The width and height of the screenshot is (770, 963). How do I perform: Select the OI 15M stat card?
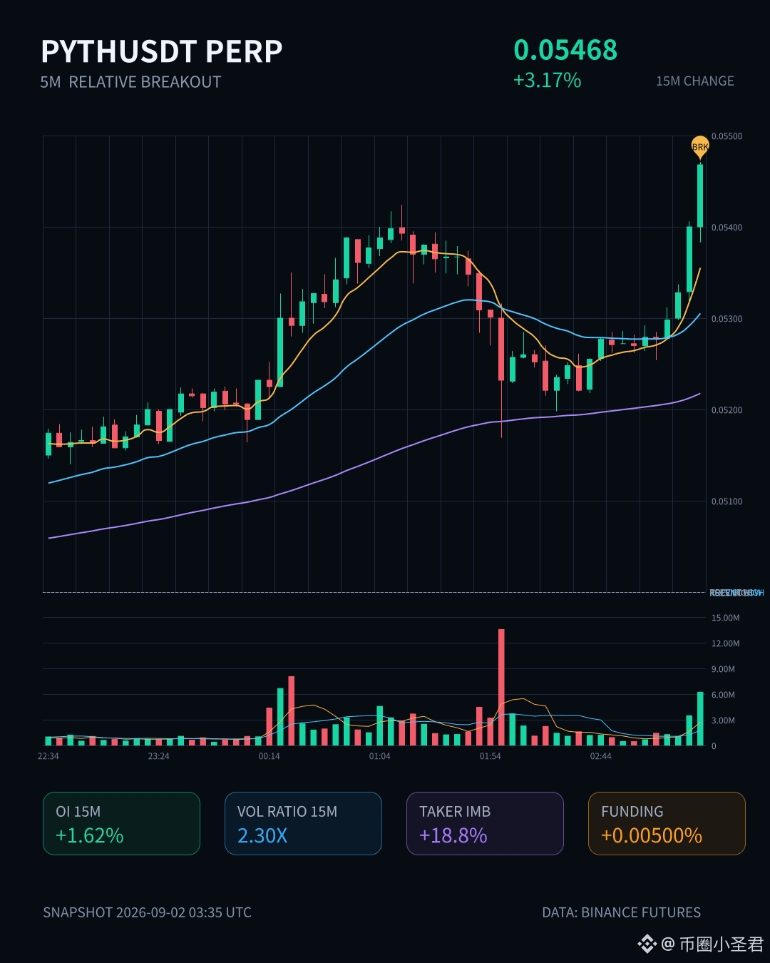(121, 823)
